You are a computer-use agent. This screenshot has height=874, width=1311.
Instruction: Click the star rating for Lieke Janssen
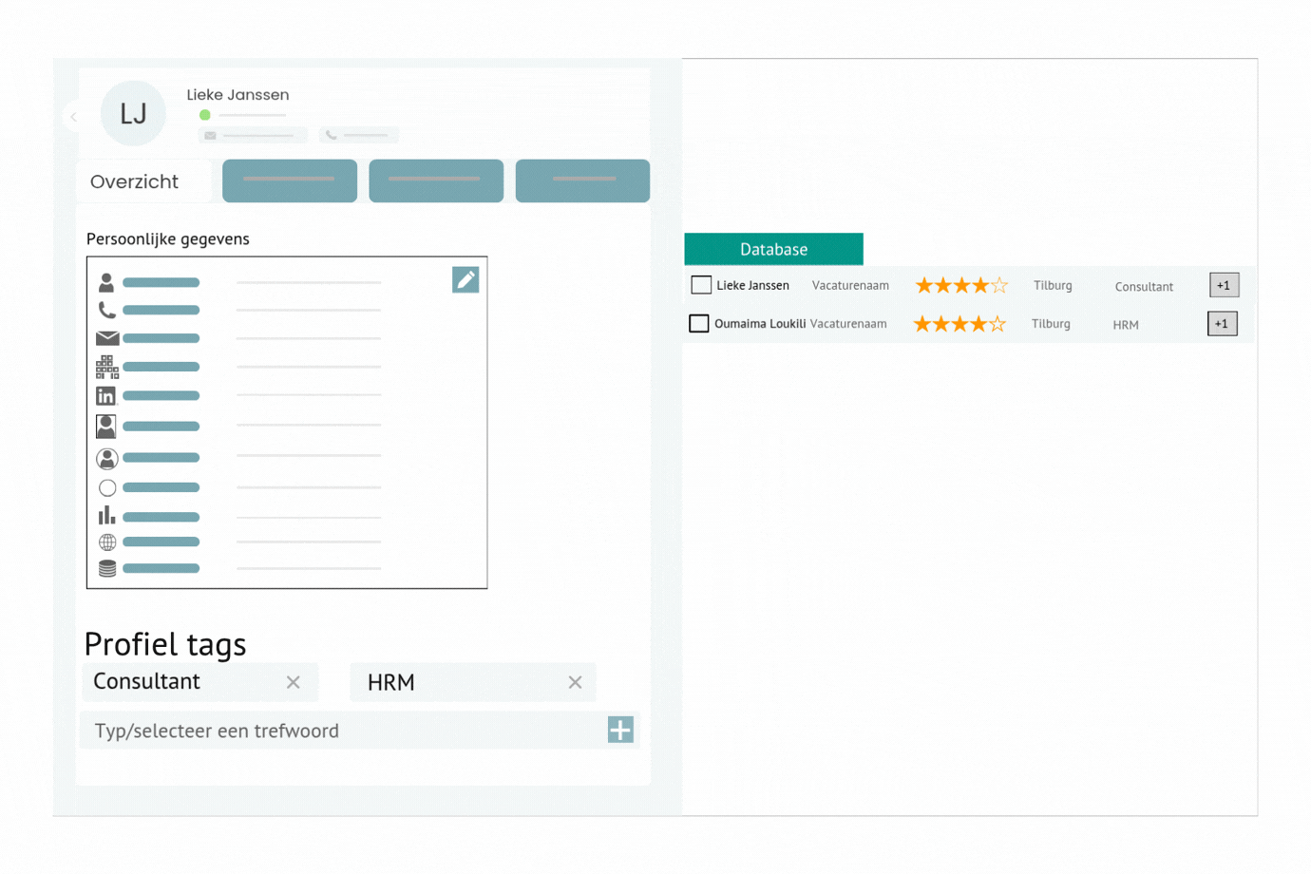[960, 286]
